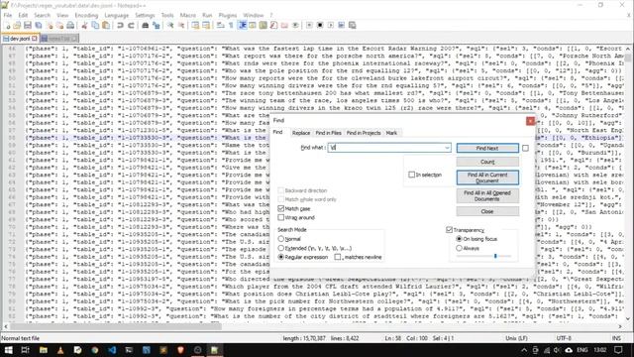Viewport: 634px width, 357px height.
Task: Click the stop recording macro icon
Action: (x=320, y=26)
